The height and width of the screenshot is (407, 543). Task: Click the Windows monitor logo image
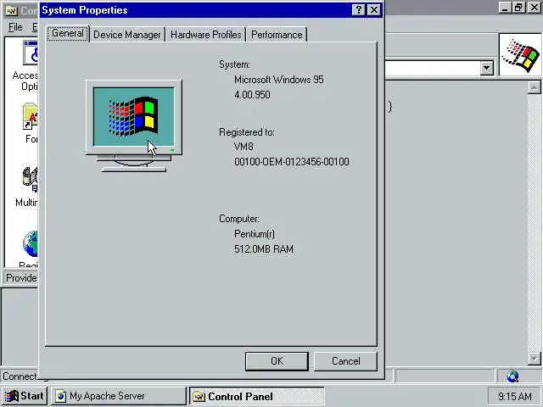click(134, 126)
